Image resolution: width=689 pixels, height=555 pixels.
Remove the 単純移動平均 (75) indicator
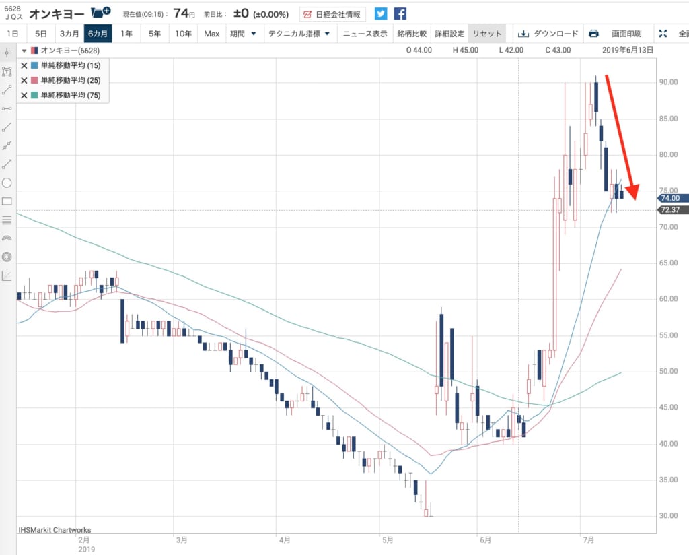[x=24, y=95]
